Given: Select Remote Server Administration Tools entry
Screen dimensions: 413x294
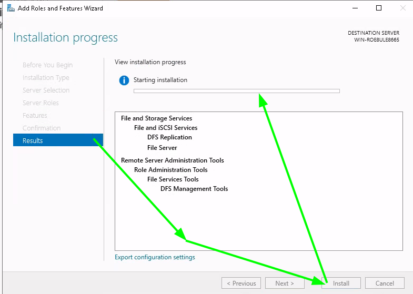Looking at the screenshot, I should (172, 160).
